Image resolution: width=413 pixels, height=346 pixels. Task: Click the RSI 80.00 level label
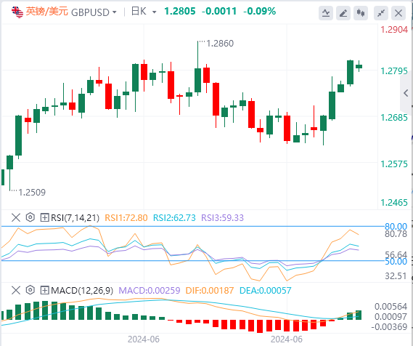396,226
